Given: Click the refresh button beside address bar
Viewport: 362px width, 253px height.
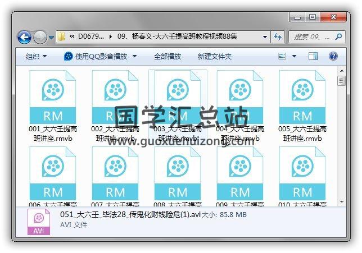Looking at the screenshot, I should coord(278,37).
